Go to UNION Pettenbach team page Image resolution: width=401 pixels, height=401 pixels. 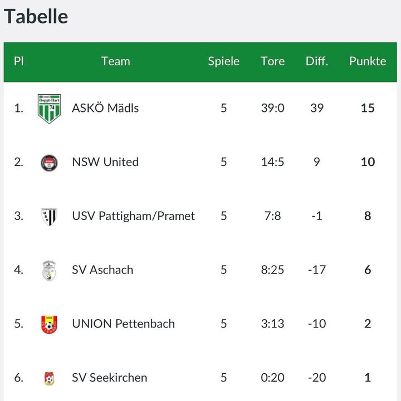click(123, 324)
